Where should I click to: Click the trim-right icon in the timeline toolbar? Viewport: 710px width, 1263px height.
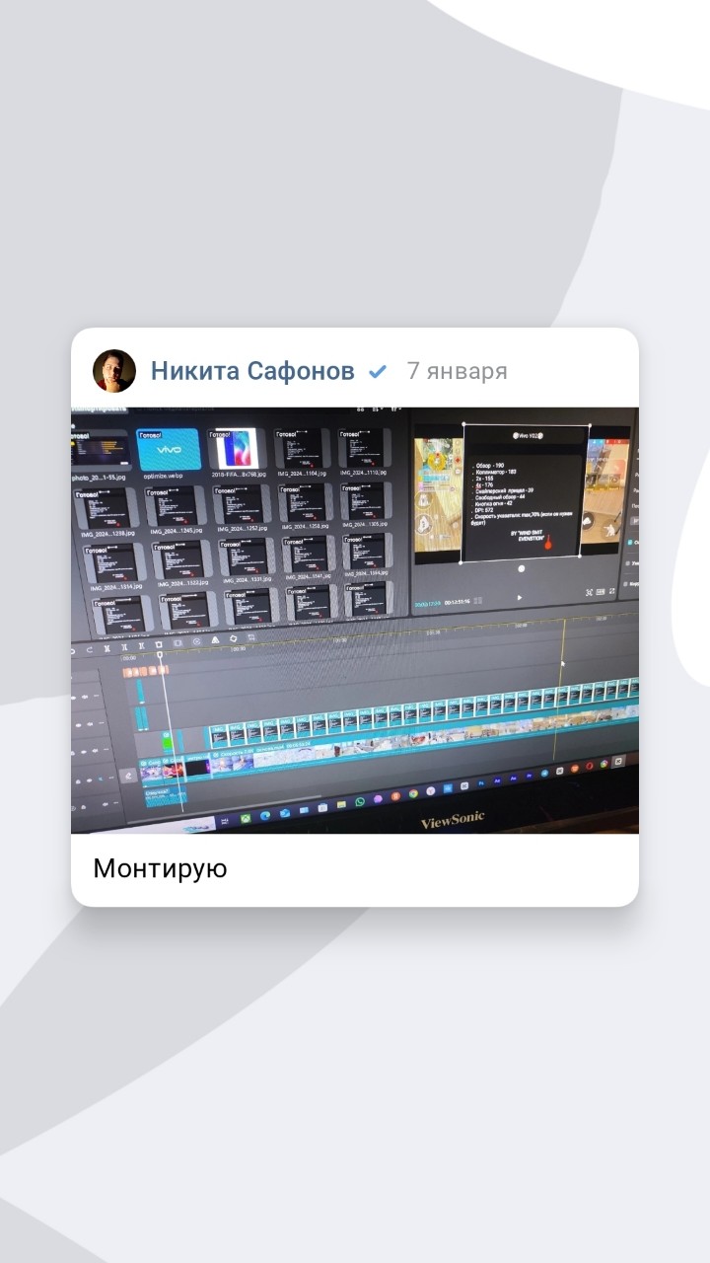pyautogui.click(x=142, y=646)
